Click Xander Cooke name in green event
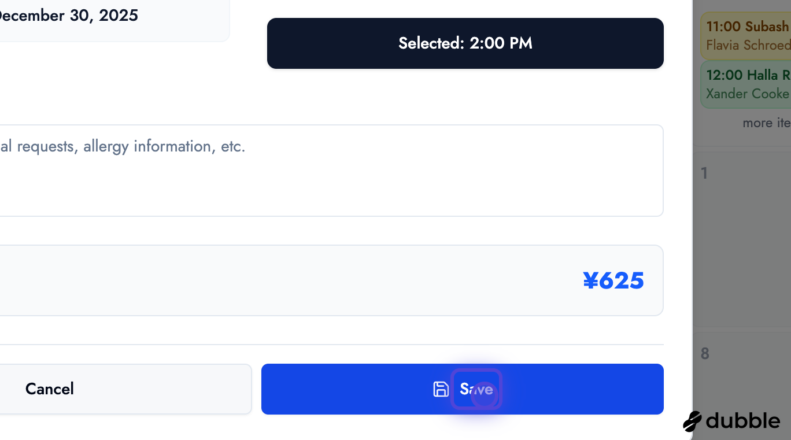 pos(748,94)
